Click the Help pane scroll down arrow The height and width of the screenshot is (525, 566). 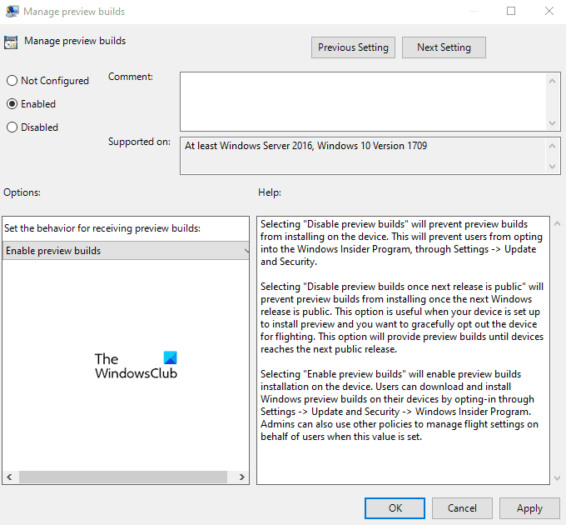[x=557, y=478]
